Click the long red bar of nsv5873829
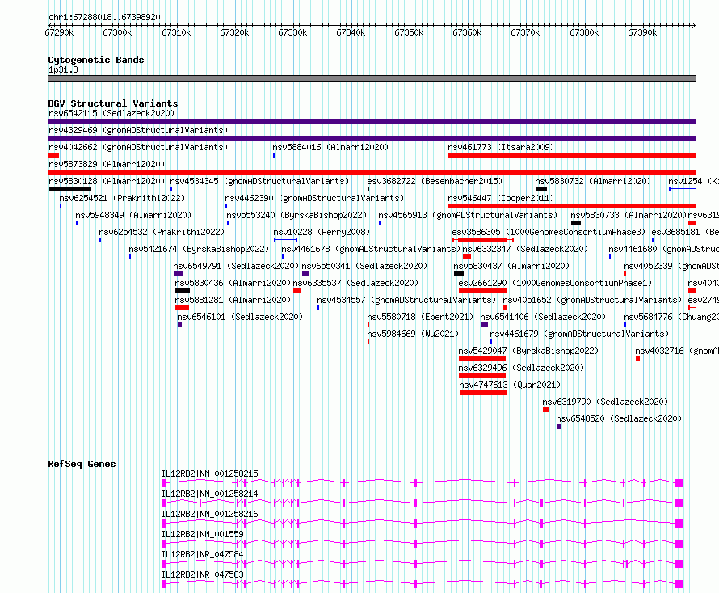This screenshot has height=593, width=719. [372, 172]
